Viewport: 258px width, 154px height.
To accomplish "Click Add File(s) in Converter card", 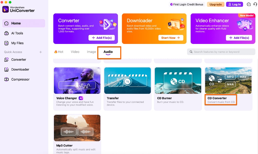I will coord(101,38).
